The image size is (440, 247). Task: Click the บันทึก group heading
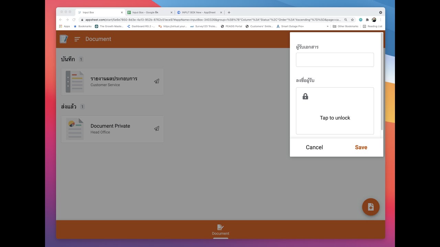click(x=68, y=59)
